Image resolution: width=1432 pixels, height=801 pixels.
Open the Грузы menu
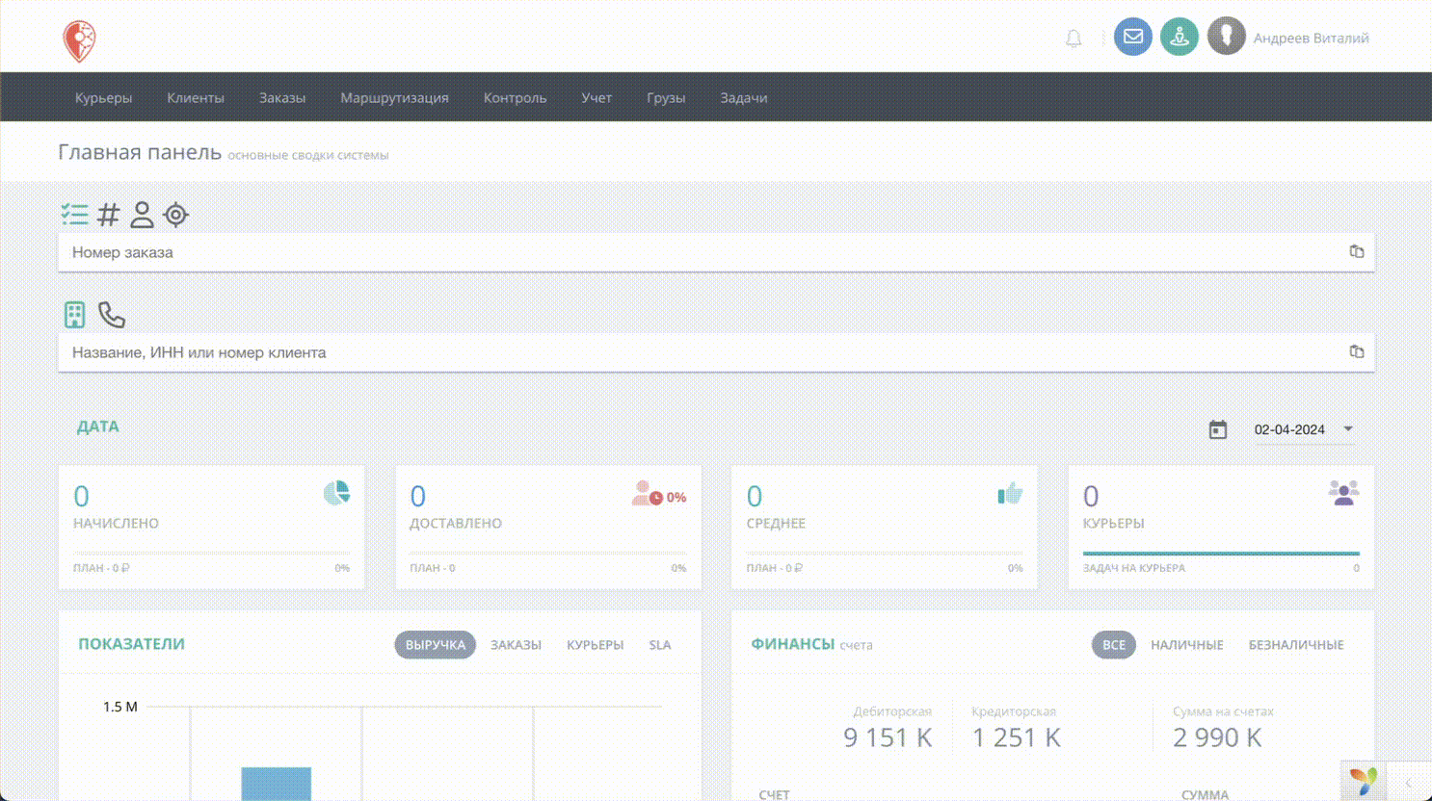click(x=666, y=97)
